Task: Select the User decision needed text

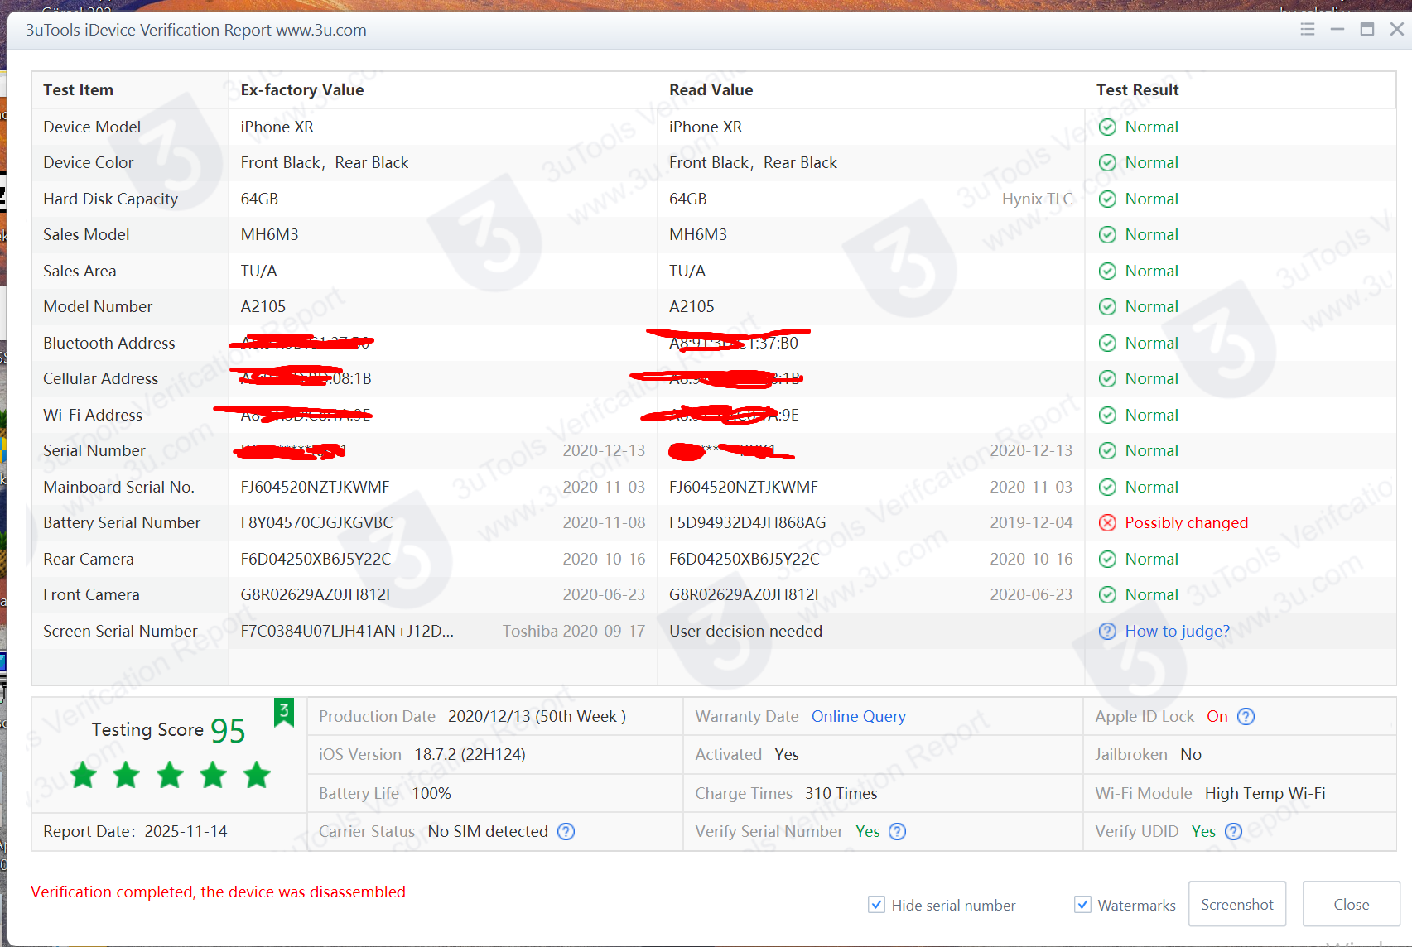Action: pos(745,632)
